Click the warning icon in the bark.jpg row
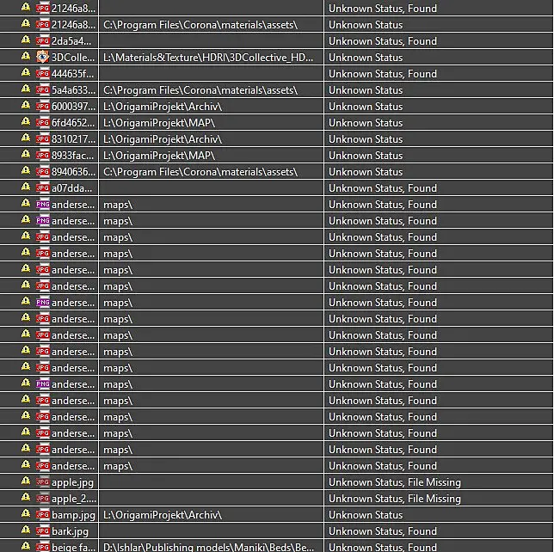The height and width of the screenshot is (552, 554). 26,531
